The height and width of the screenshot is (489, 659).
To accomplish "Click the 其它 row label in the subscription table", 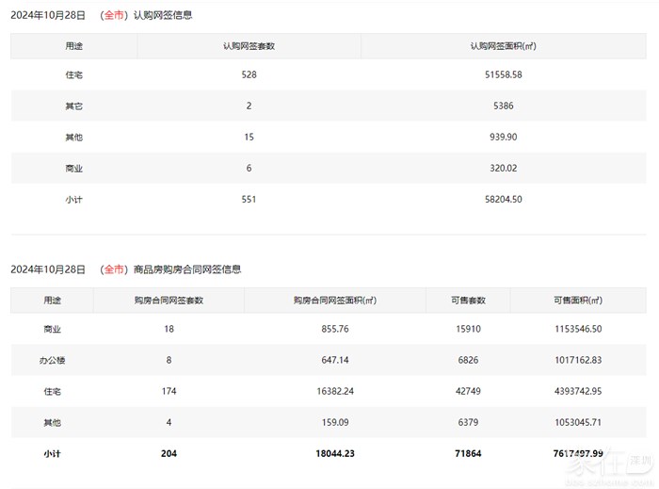I will pos(73,106).
